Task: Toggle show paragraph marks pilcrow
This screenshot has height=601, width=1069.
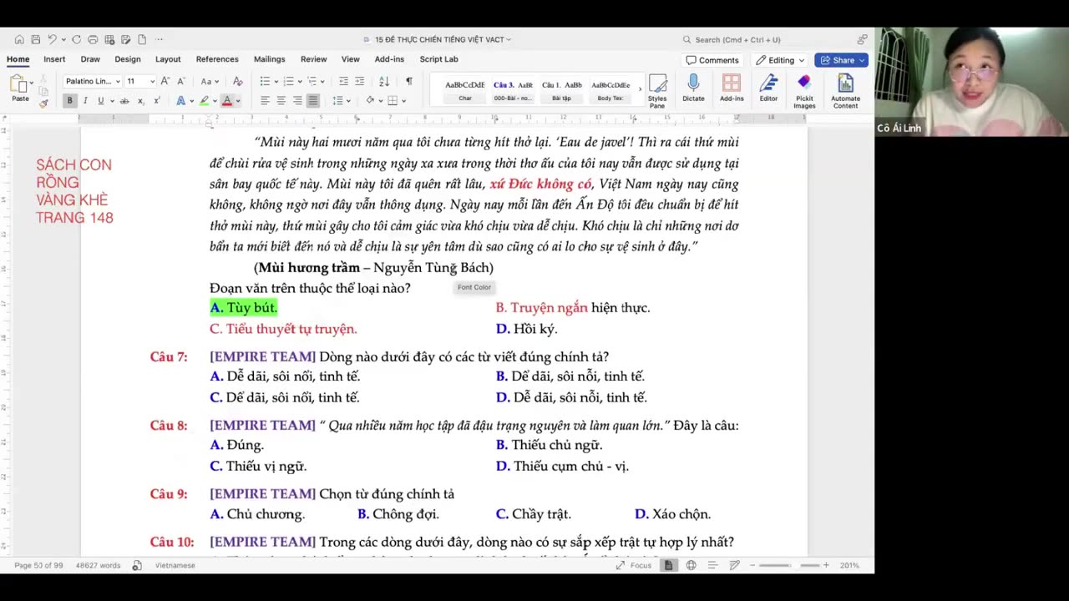Action: [x=408, y=81]
